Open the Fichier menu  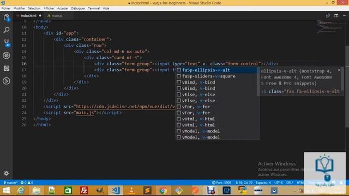click(6, 8)
